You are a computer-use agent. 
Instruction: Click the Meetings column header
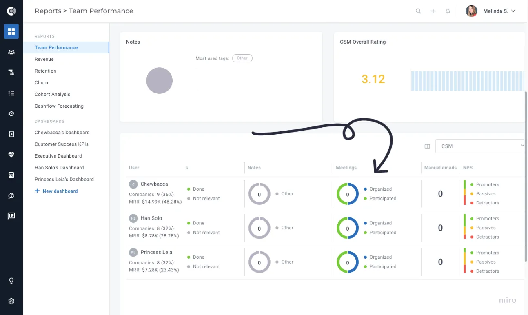346,168
